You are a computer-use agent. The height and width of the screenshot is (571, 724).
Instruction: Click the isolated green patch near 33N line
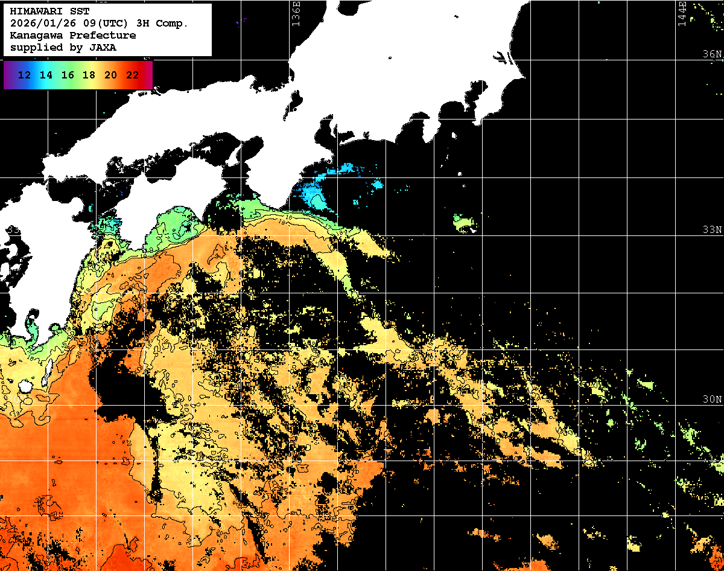coord(465,222)
